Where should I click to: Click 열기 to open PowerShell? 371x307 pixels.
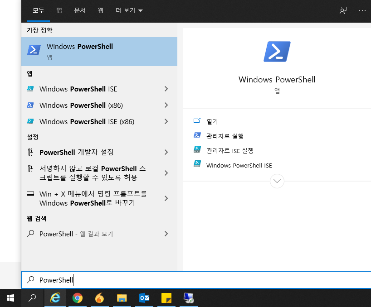coord(212,122)
